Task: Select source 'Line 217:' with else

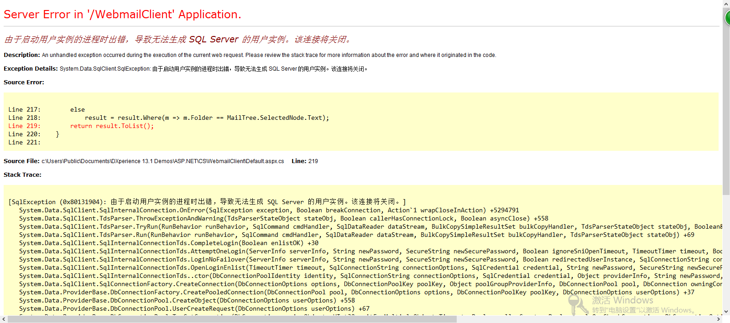Action: (47, 110)
